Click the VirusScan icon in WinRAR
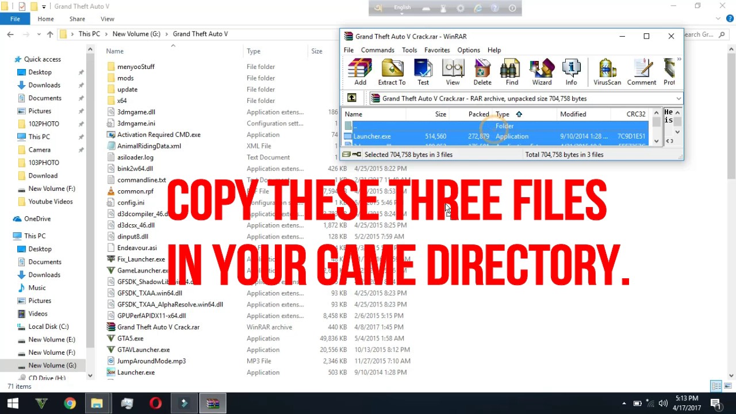Screen dimensions: 736x414 click(607, 72)
